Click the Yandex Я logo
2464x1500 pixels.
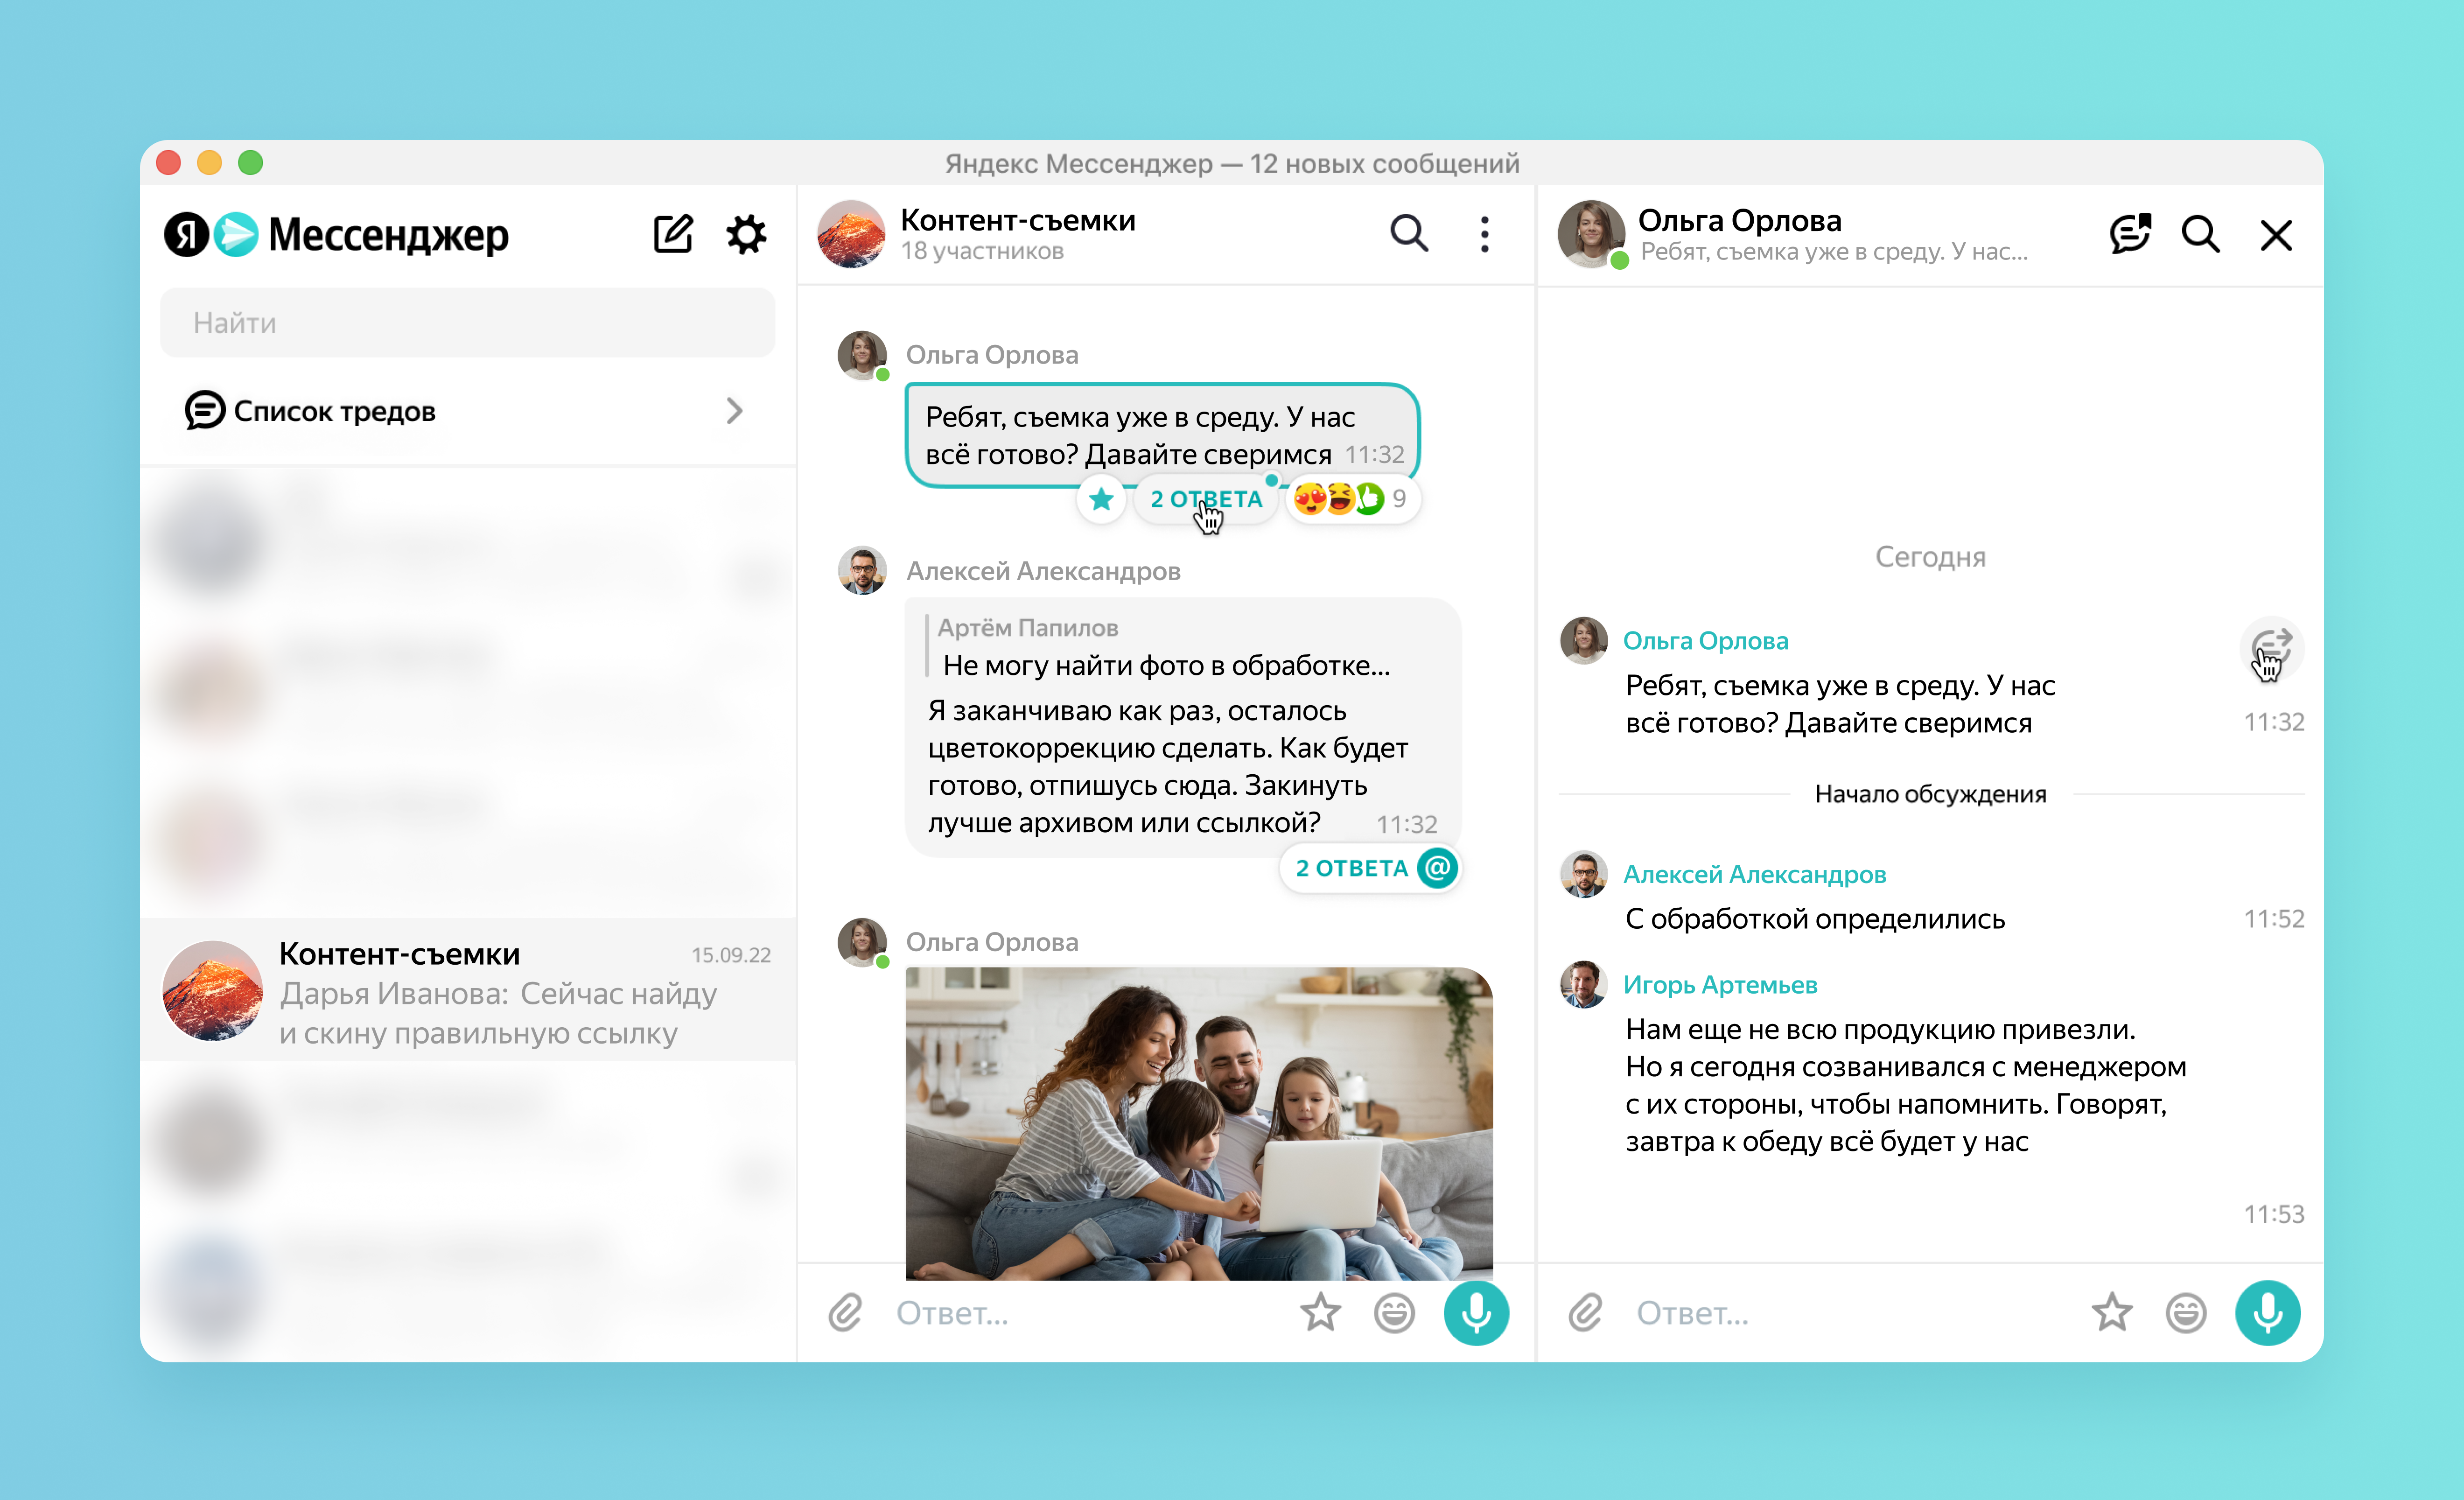point(187,235)
